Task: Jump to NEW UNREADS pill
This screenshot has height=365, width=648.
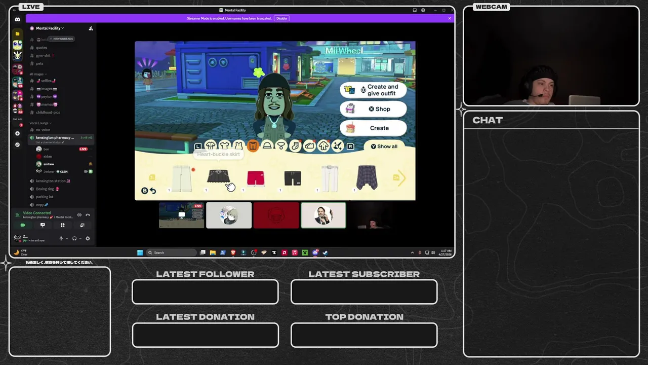Action: (x=62, y=39)
